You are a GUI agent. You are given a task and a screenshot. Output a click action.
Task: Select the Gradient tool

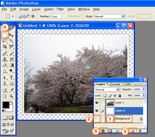(x=11, y=65)
